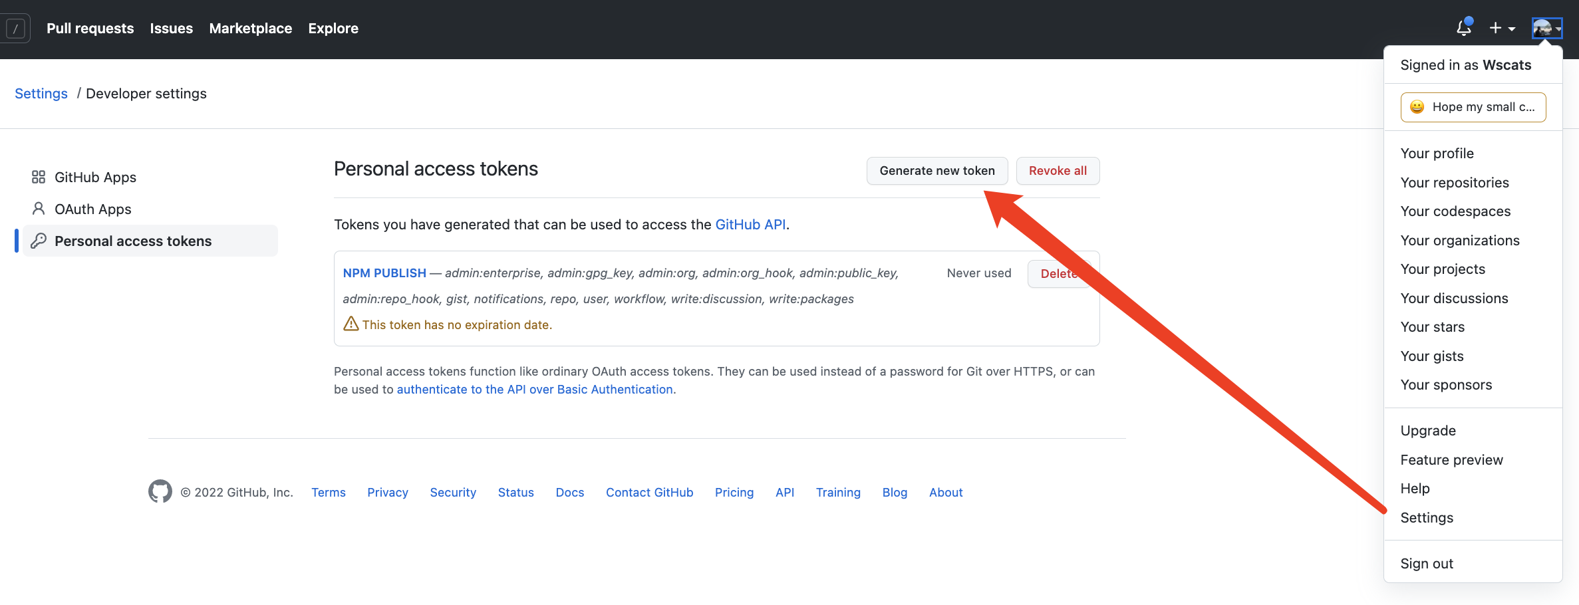Screen dimensions: 1579x605
Task: Toggle the user avatar menu
Action: coord(1546,28)
